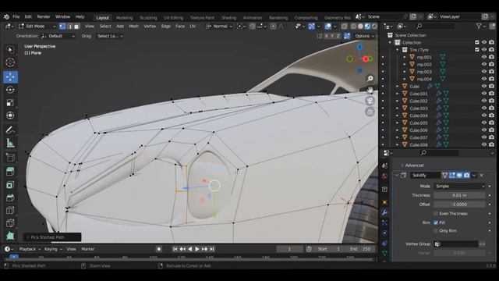Select the Measure tool

(10, 143)
